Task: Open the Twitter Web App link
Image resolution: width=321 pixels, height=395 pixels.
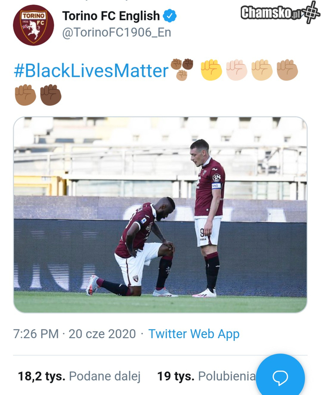Action: coord(194,334)
